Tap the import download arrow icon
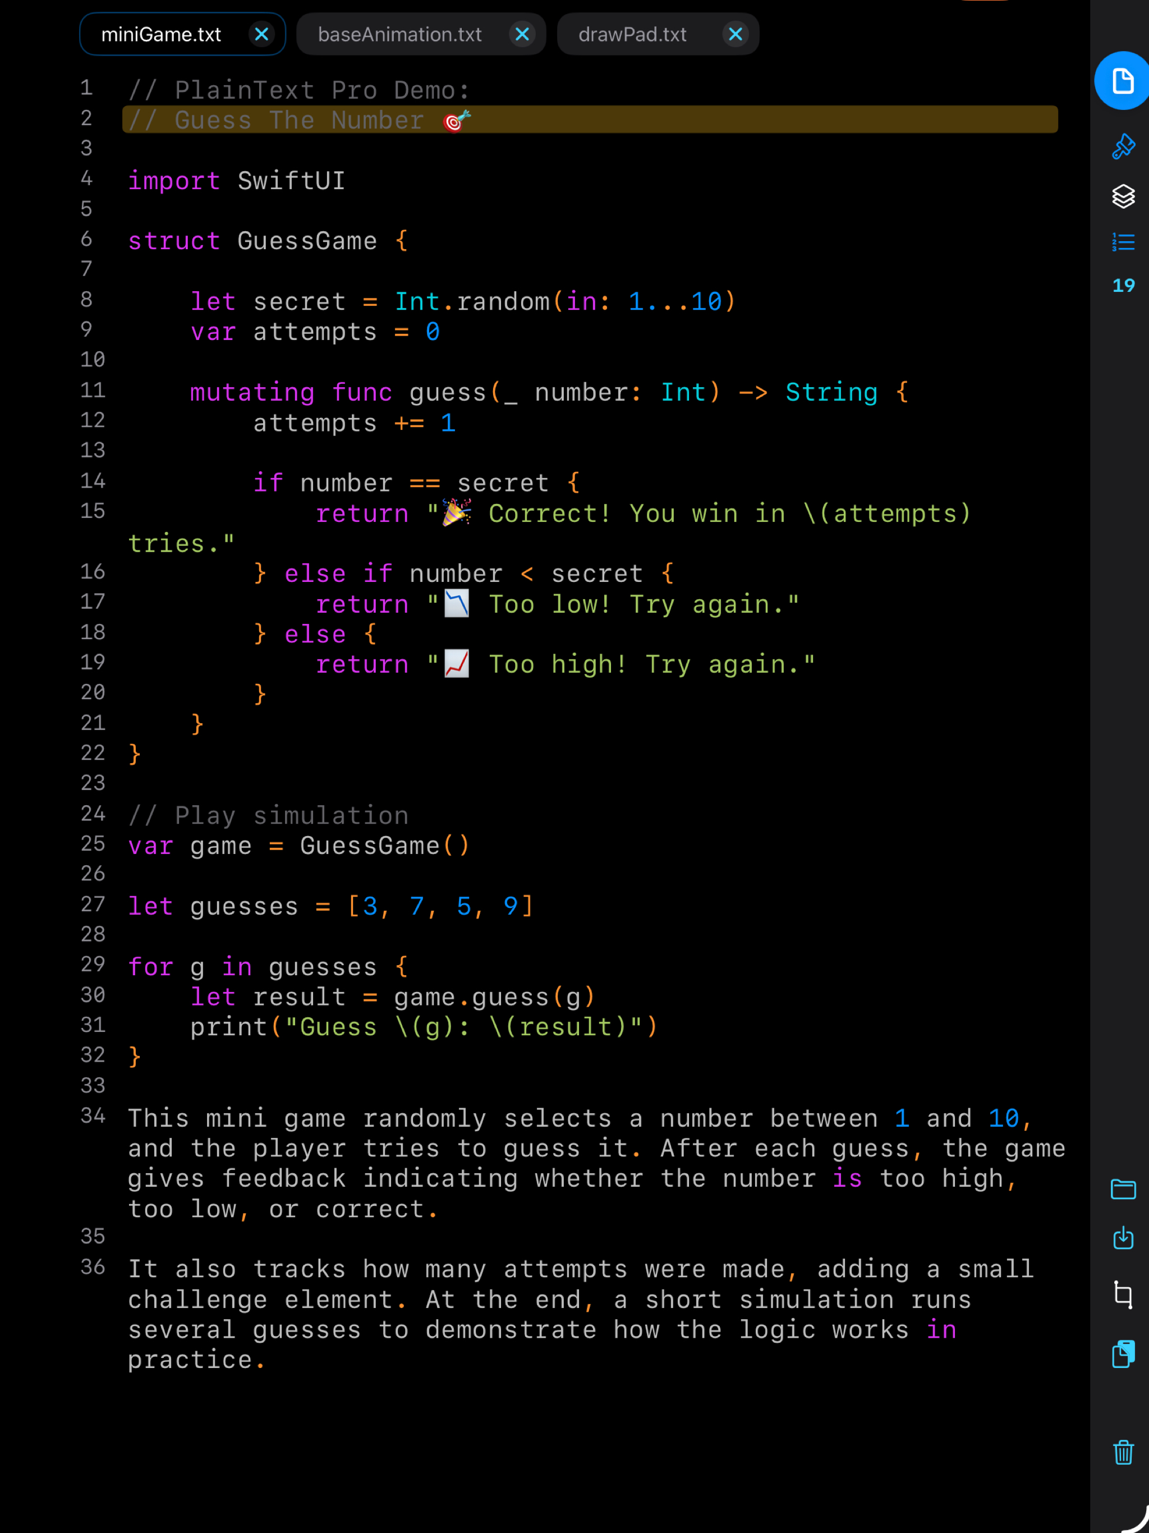Viewport: 1149px width, 1533px height. click(x=1123, y=1238)
